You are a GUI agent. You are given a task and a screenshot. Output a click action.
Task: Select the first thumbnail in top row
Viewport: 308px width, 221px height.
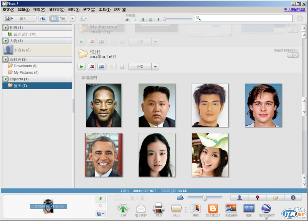tap(104, 105)
